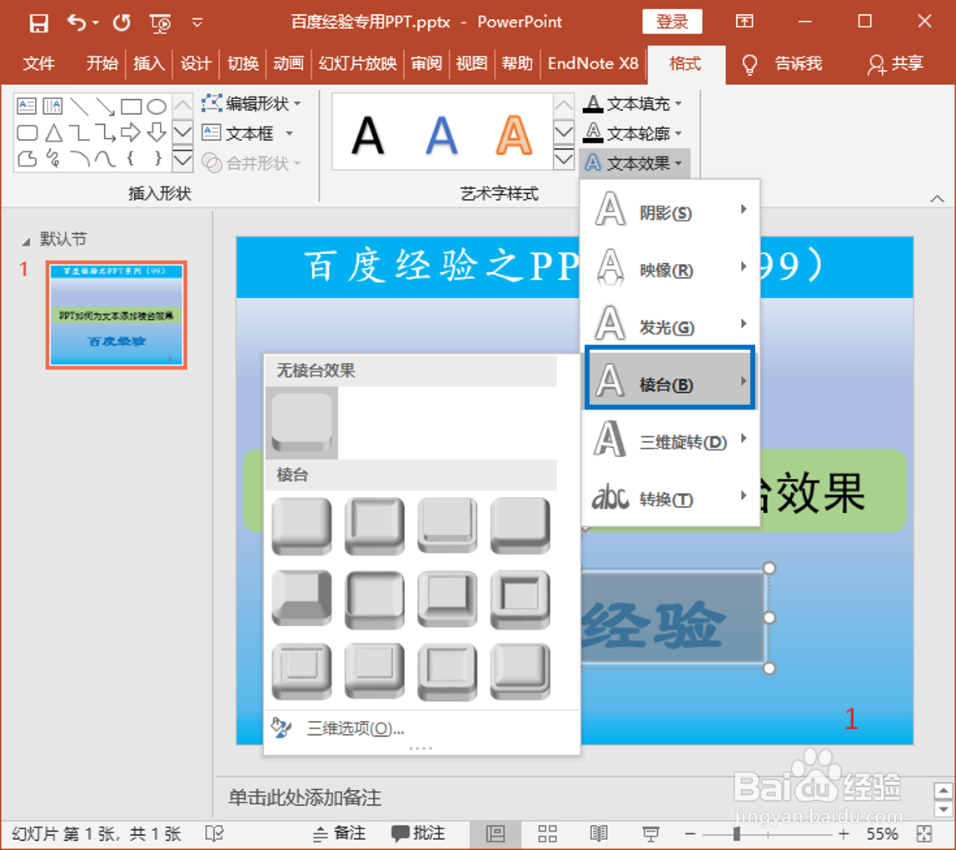Image resolution: width=956 pixels, height=850 pixels.
Task: Toggle the 备注 notes pane button
Action: tap(339, 833)
